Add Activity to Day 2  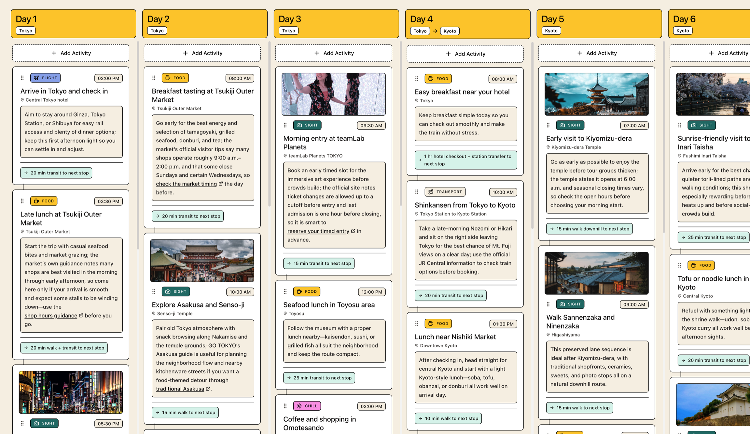click(202, 53)
